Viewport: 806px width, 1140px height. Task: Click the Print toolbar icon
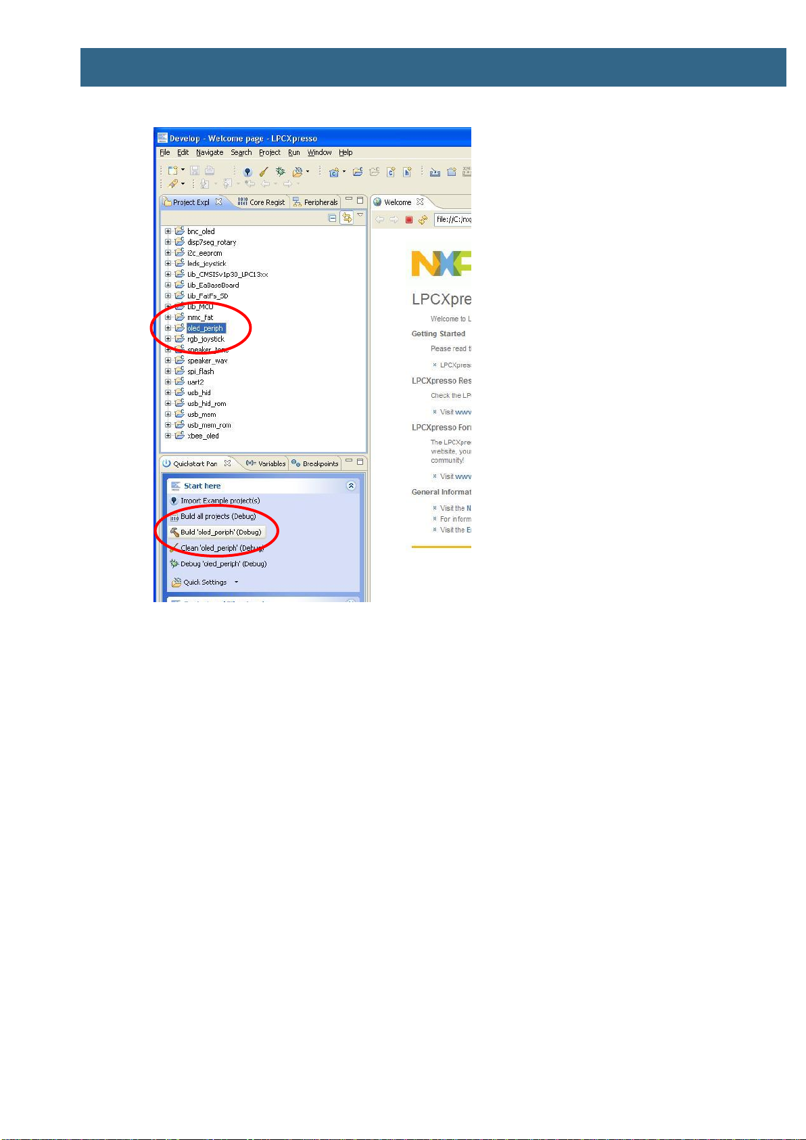pos(210,171)
